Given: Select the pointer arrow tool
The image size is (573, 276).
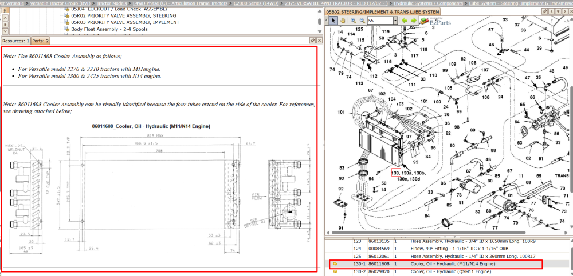Looking at the screenshot, I should pyautogui.click(x=333, y=21).
